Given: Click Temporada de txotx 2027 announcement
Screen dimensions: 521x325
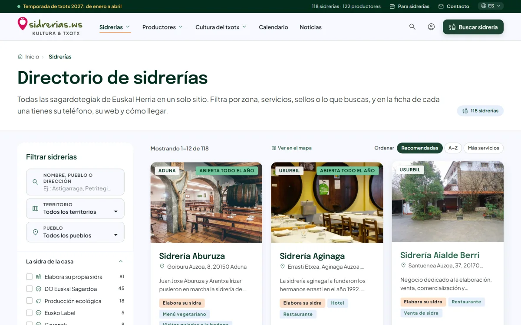Looking at the screenshot, I should pos(69,6).
